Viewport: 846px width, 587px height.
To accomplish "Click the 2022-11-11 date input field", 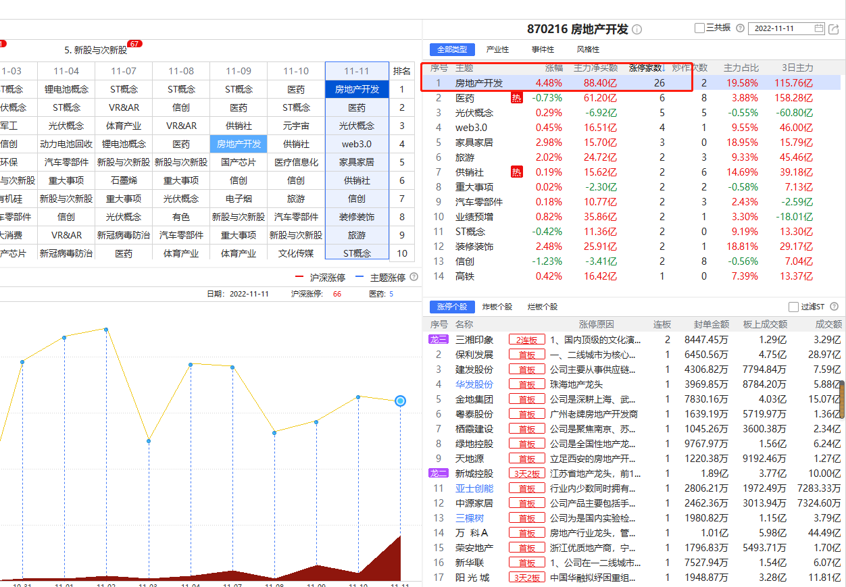I will 787,28.
